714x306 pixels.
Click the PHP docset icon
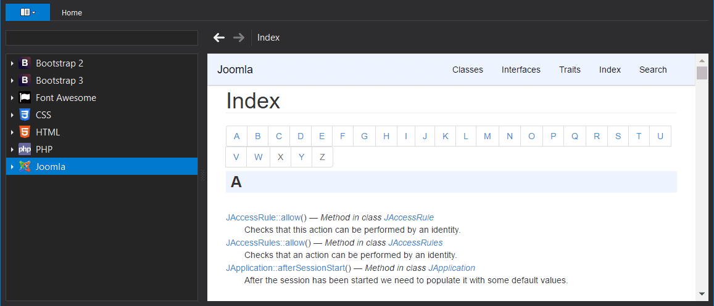(x=25, y=149)
